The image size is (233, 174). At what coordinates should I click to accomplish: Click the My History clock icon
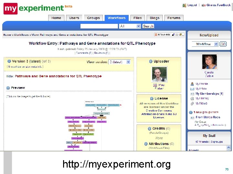[192, 99]
